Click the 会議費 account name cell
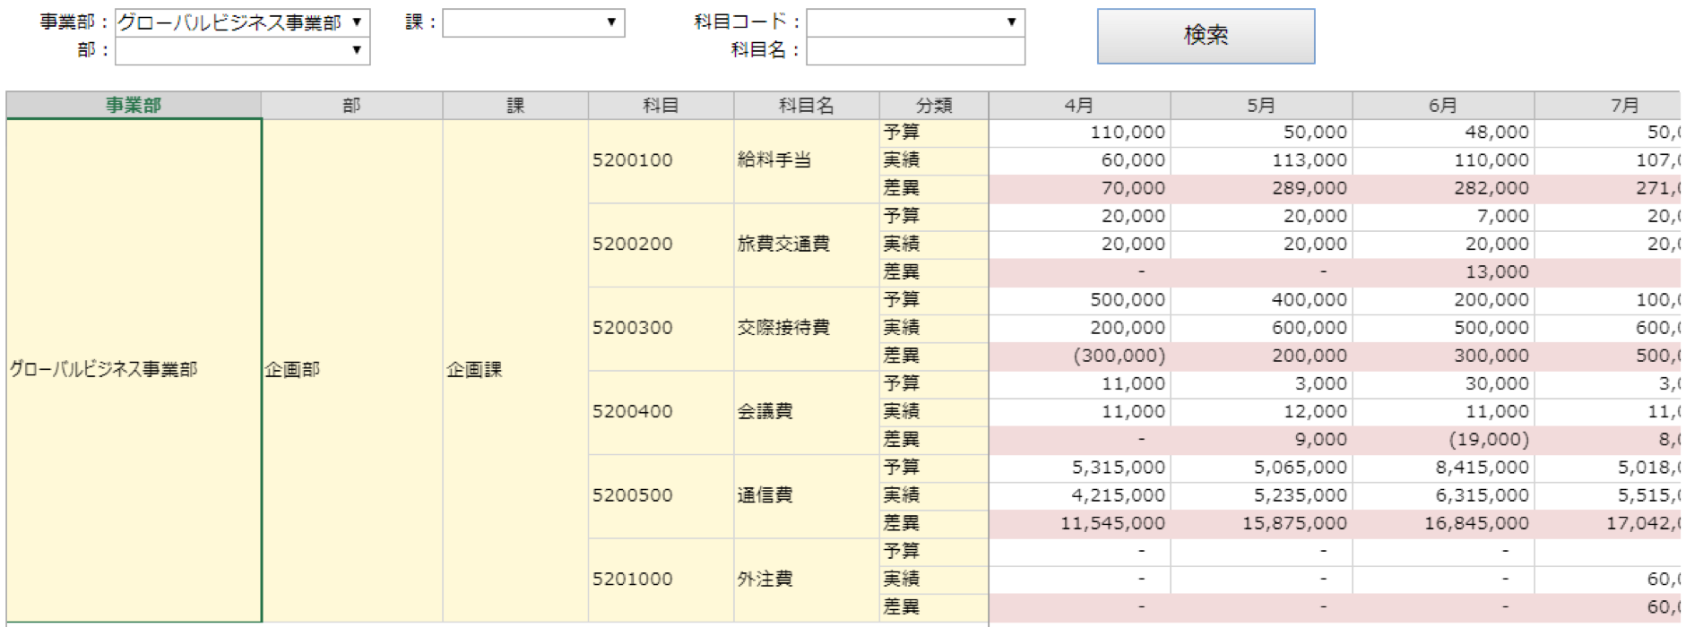The image size is (1686, 627). [807, 411]
